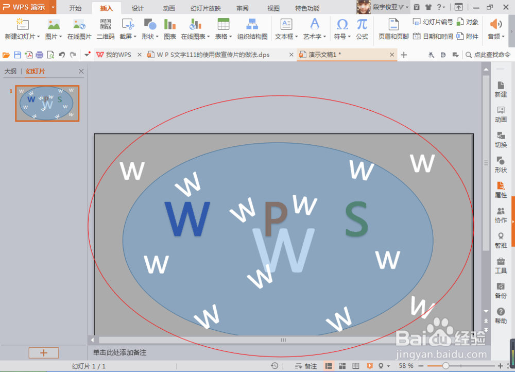515x372 pixels.
Task: Insert 幻灯片编号 slide number
Action: 433,22
